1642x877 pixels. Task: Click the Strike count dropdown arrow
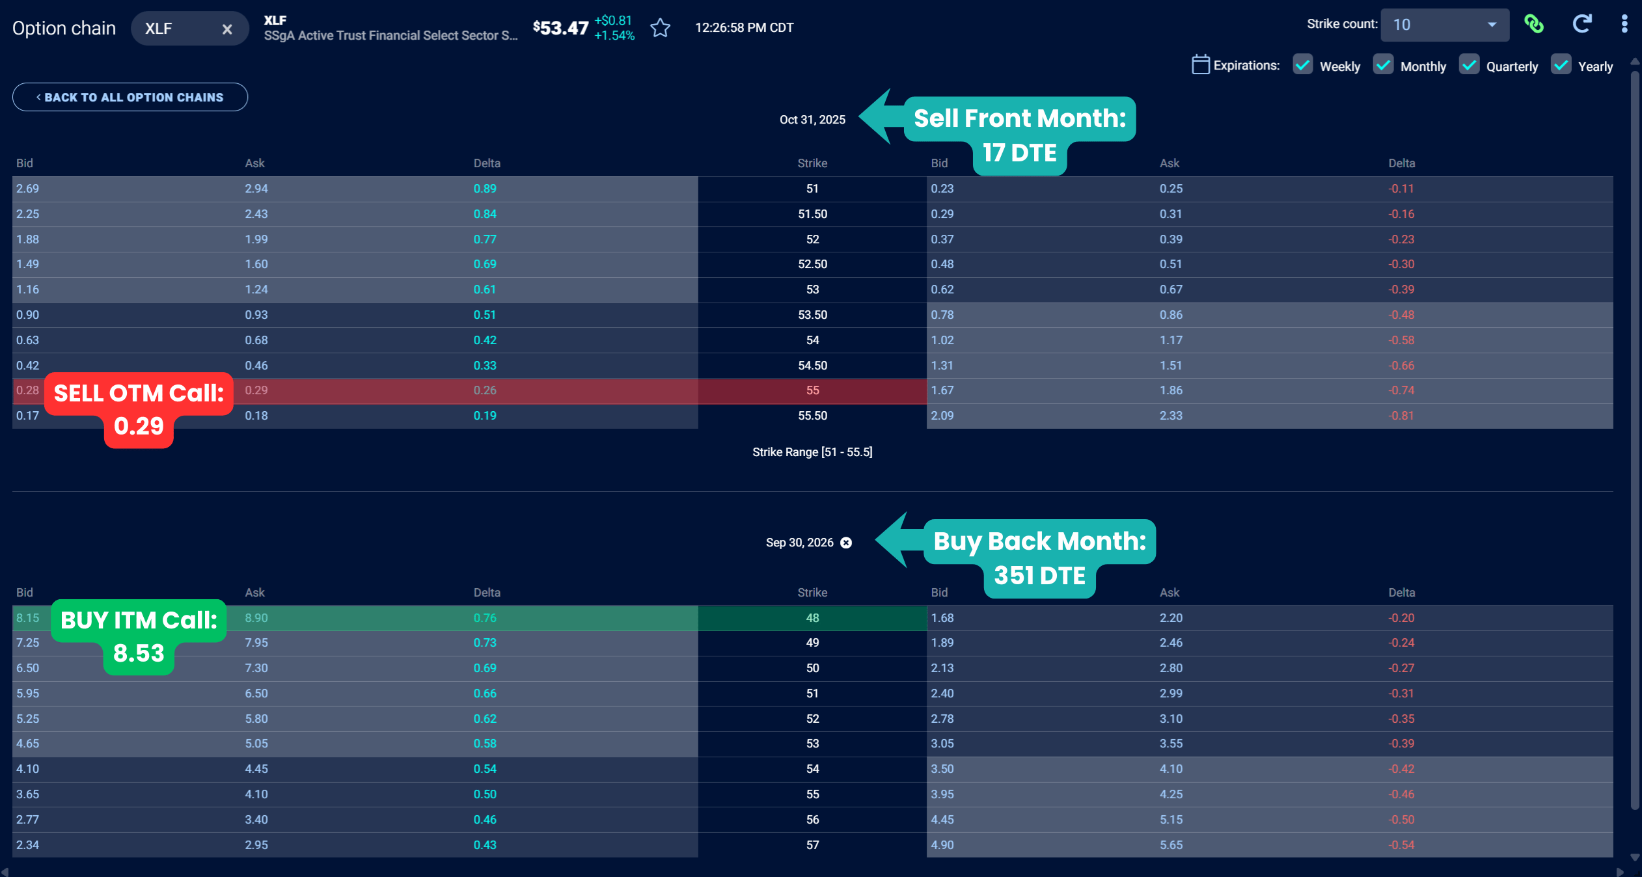tap(1492, 25)
